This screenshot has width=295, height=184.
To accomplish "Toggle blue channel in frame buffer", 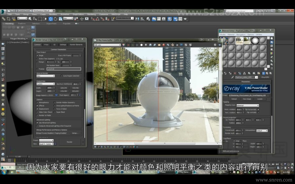I will [x=137, y=45].
